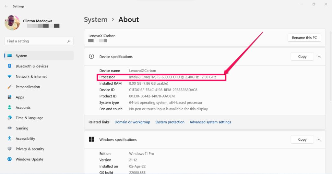
Task: Click the LenovoX1Carbon PC name heading
Action: pyautogui.click(x=102, y=36)
